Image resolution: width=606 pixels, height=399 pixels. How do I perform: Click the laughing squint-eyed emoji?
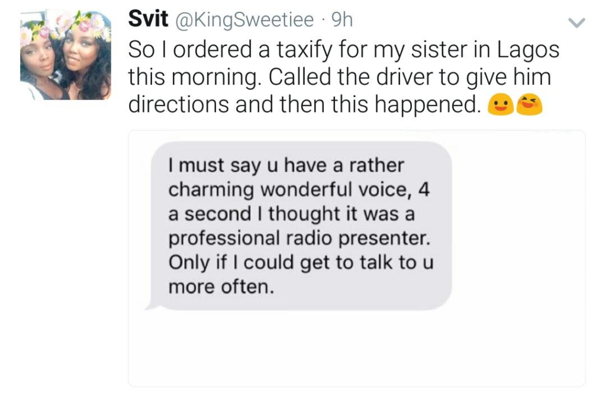coord(530,105)
